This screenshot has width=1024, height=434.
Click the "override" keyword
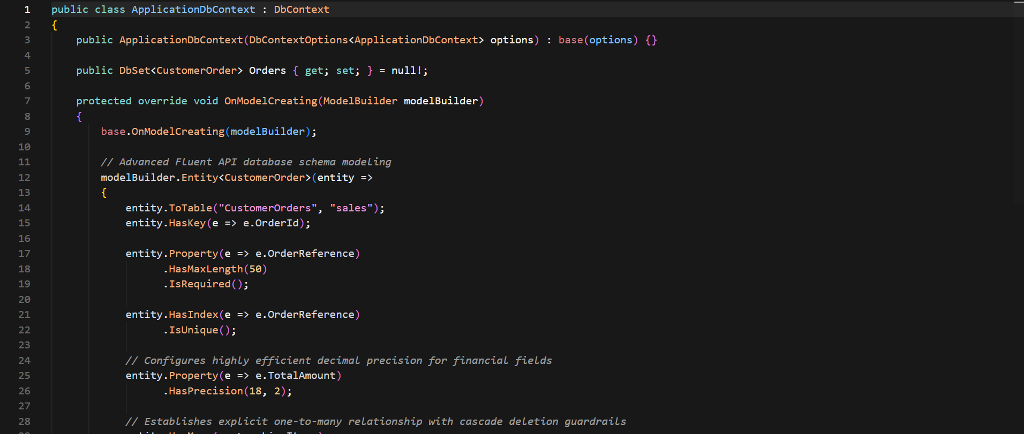click(x=162, y=101)
